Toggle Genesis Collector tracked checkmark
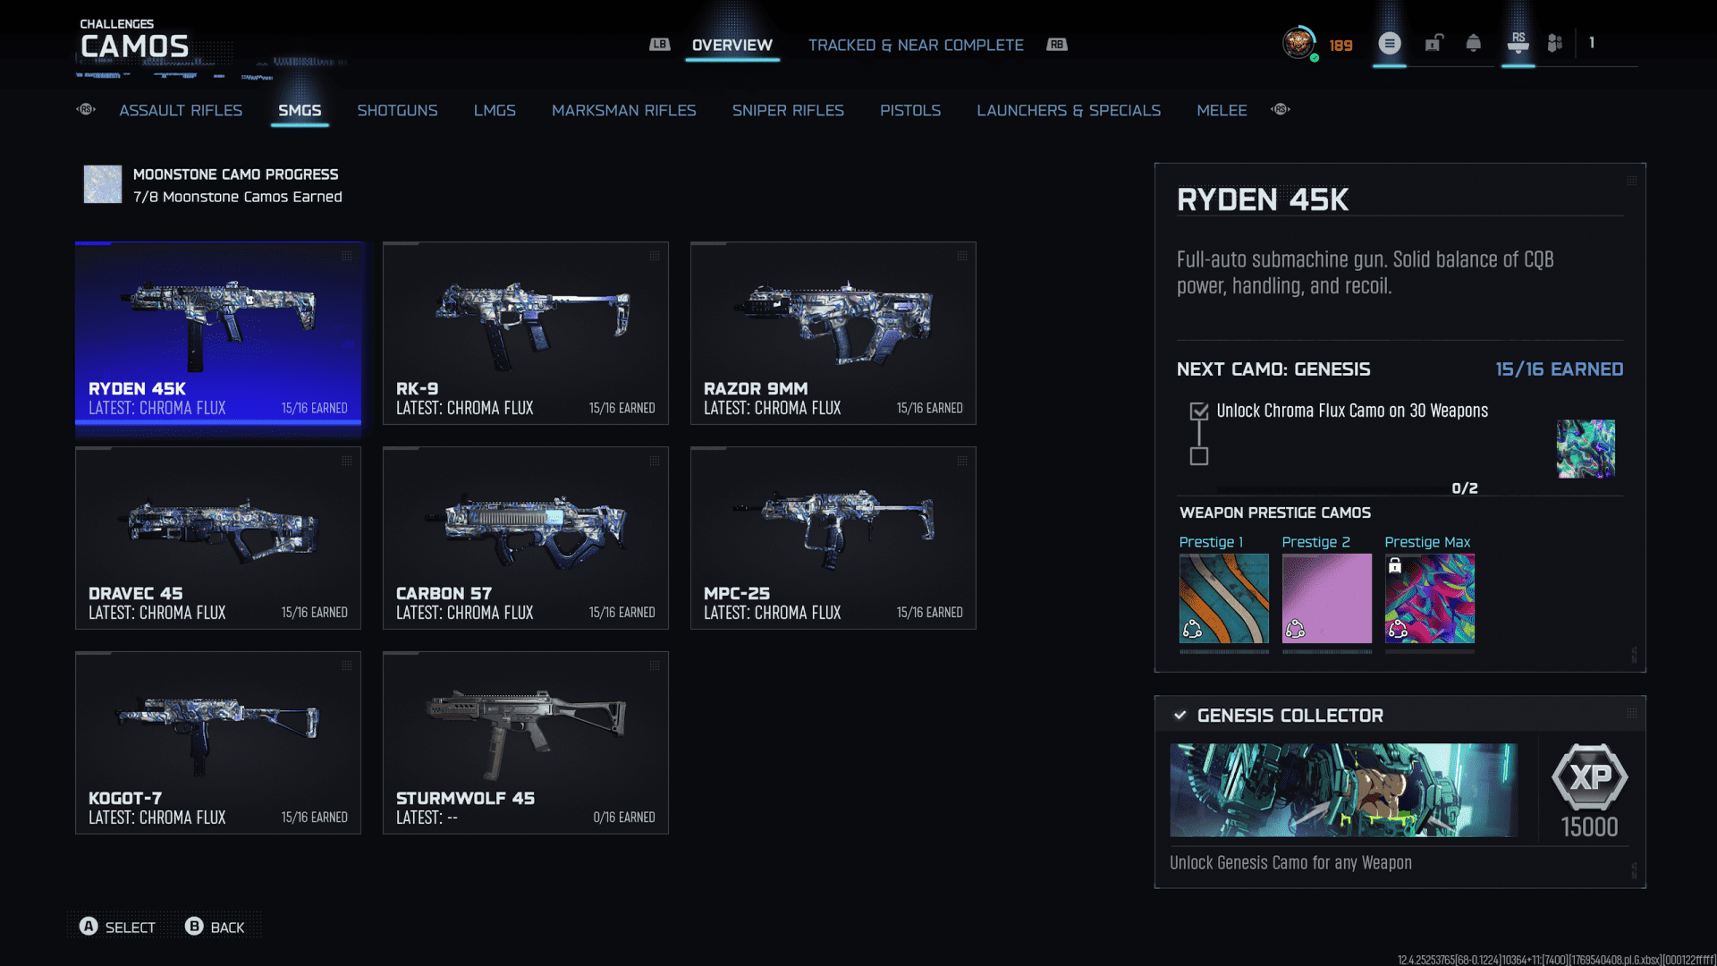The height and width of the screenshot is (966, 1717). coord(1180,716)
